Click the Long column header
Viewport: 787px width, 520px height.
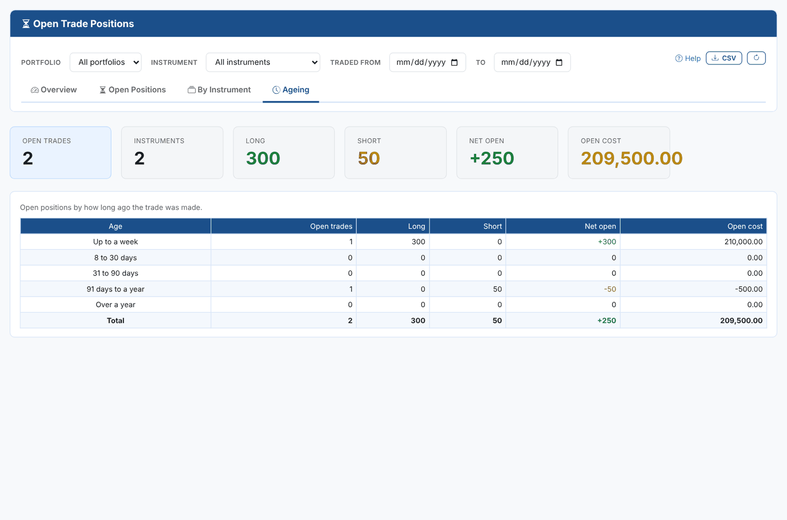[393, 226]
